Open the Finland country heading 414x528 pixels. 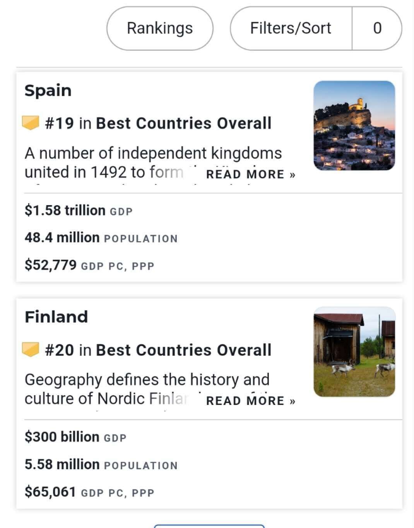(56, 317)
